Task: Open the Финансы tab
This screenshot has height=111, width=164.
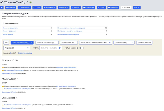Action: pos(64,8)
